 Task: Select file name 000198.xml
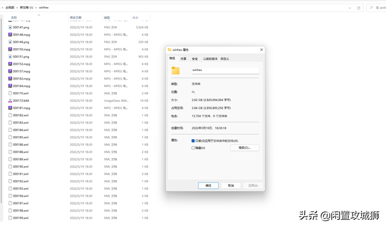(x=21, y=211)
